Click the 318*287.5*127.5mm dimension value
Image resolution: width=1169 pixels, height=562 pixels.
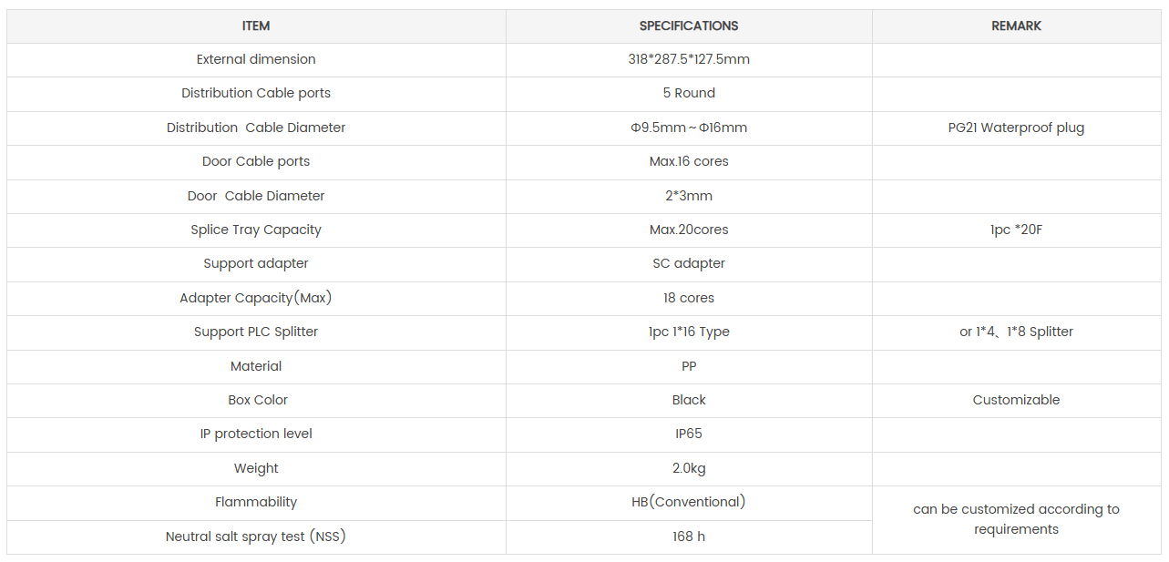[x=689, y=59]
